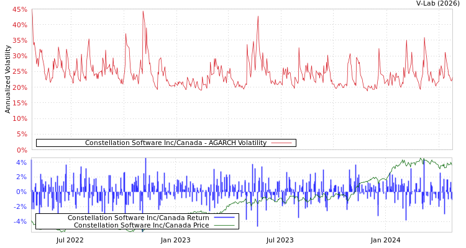Click the 35% label on volatility axis
Viewport: 466px width, 248px height.
coord(20,40)
